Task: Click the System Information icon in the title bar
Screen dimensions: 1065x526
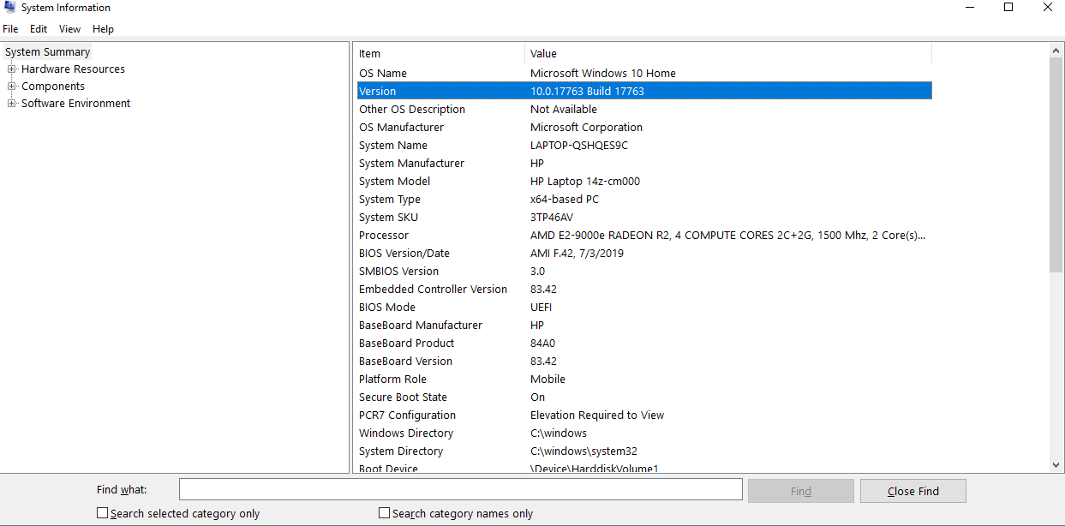Action: (x=9, y=7)
